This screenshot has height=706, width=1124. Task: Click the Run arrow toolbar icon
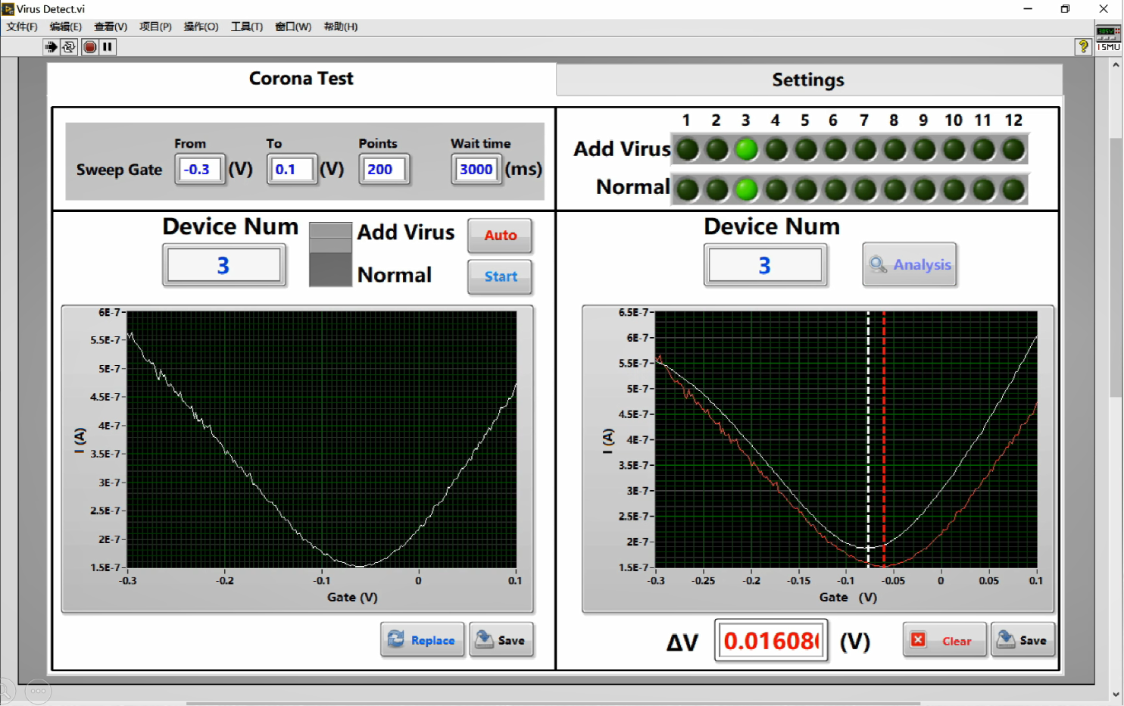(51, 47)
